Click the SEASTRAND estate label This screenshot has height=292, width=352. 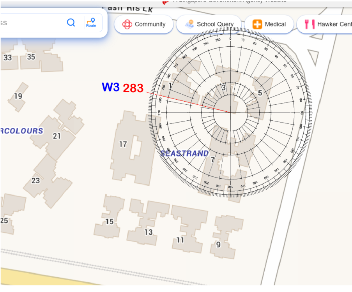point(184,154)
